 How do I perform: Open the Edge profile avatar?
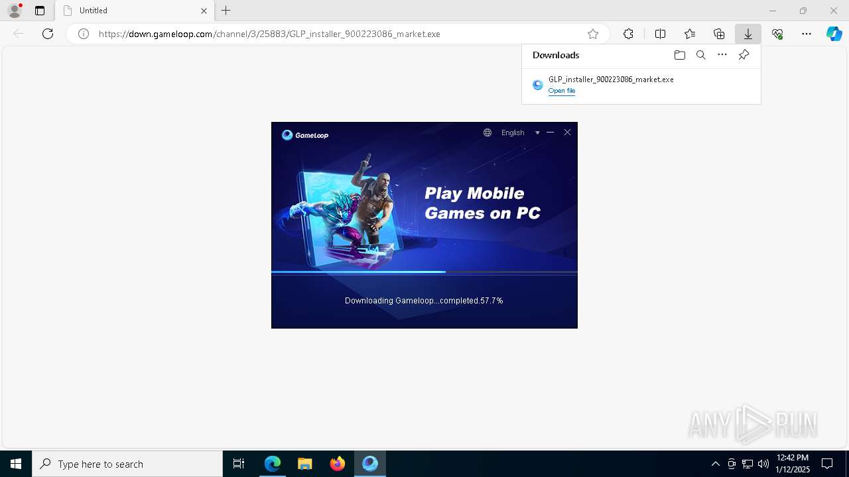click(15, 11)
